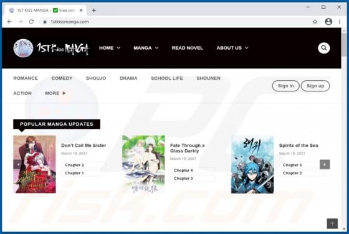Expand the MORE genres list
The width and height of the screenshot is (349, 234).
[x=55, y=93]
